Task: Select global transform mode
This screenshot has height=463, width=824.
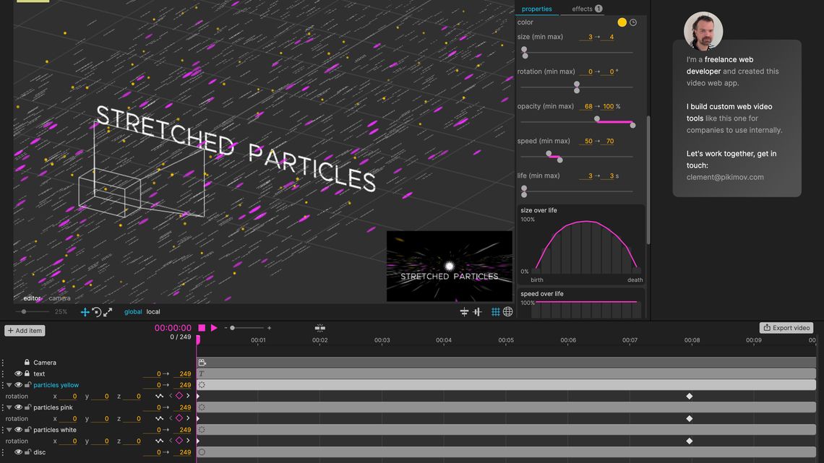Action: tap(133, 312)
